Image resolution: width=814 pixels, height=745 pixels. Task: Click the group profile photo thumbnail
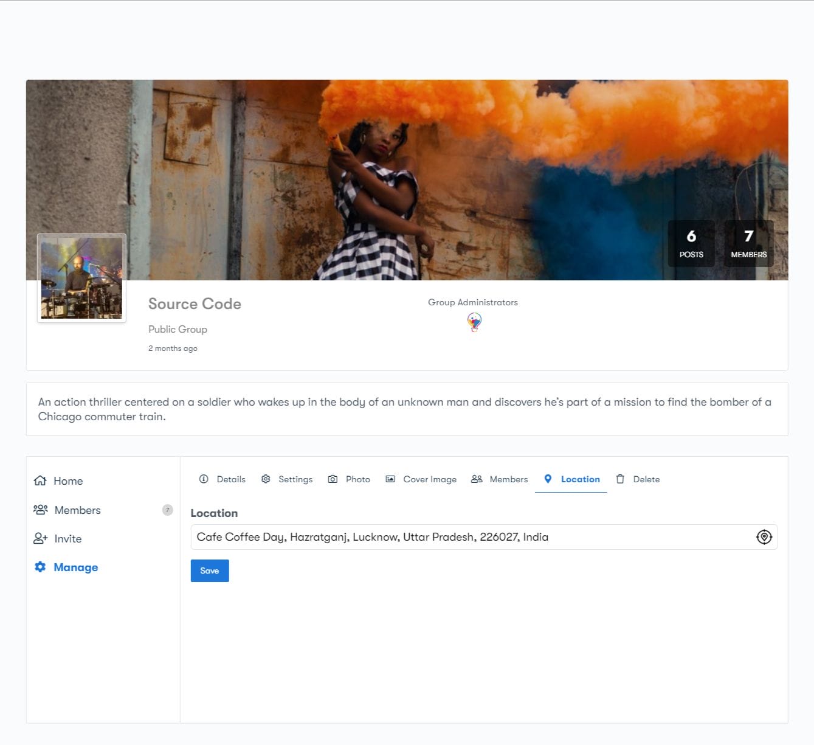point(81,278)
